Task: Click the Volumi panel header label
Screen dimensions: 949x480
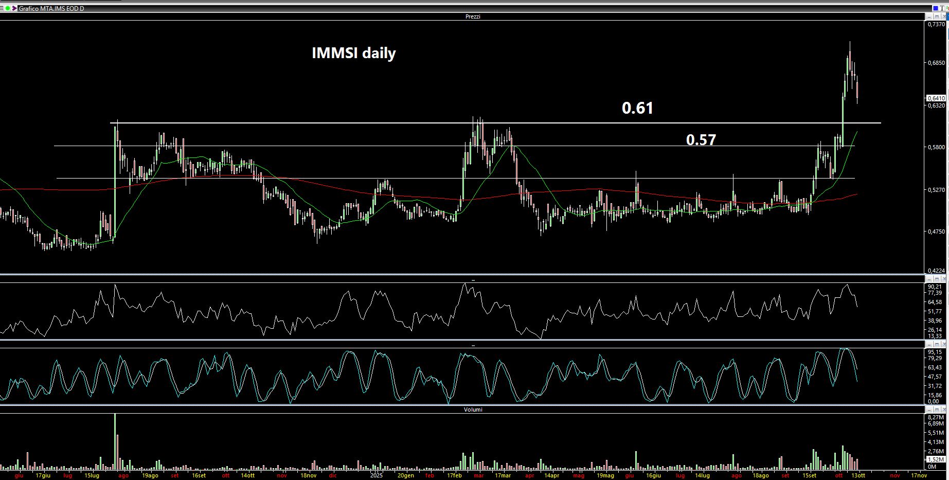Action: 473,410
